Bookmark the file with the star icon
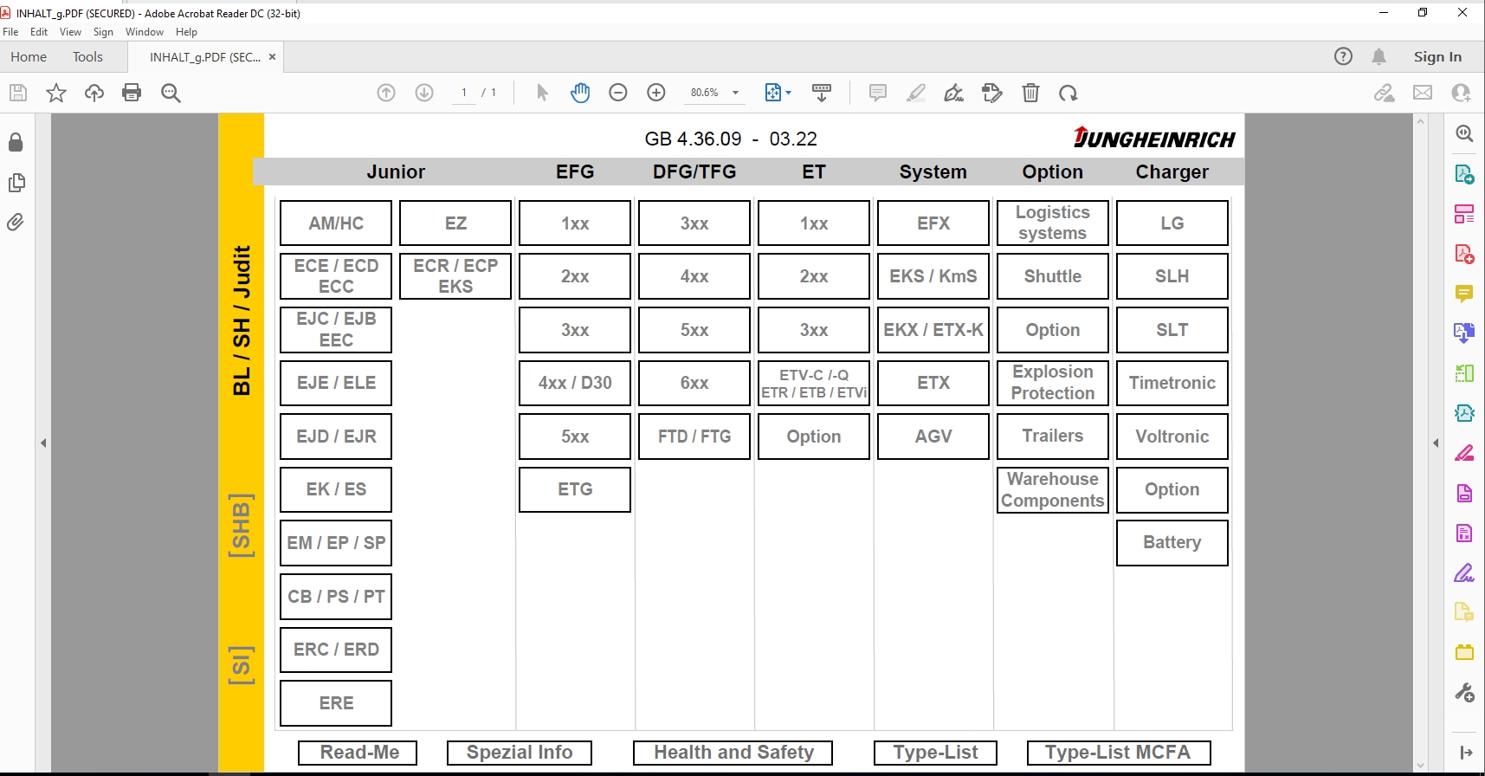Image resolution: width=1485 pixels, height=776 pixels. pos(56,93)
